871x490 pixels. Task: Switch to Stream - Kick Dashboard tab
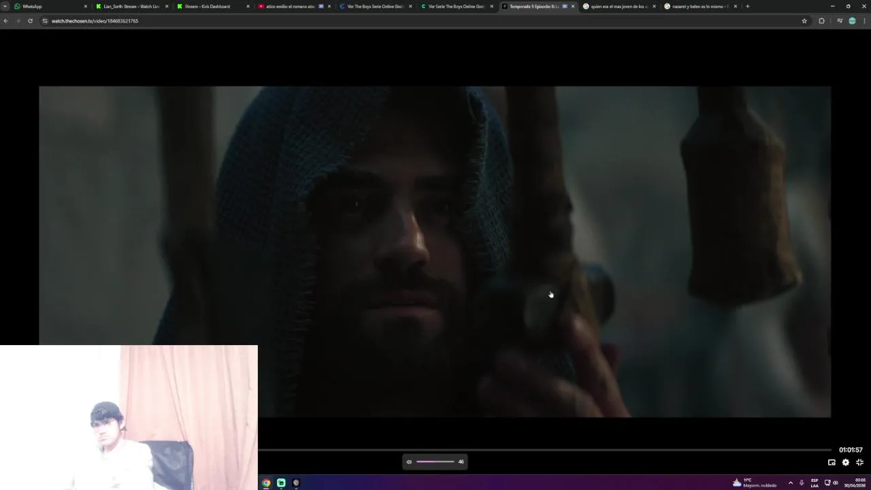(x=212, y=6)
